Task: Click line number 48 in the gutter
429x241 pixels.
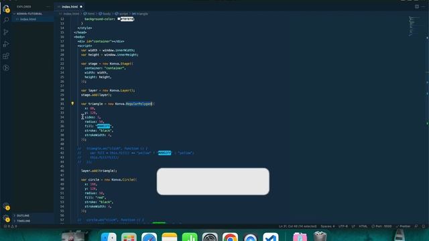Action: 62,180
